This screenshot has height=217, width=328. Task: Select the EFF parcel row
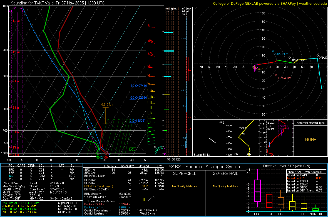42,173
